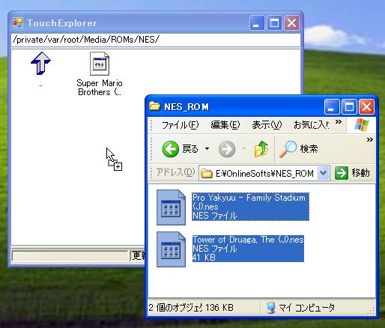Expand hidden menu items chevron
The height and width of the screenshot is (328, 385).
pos(339,121)
